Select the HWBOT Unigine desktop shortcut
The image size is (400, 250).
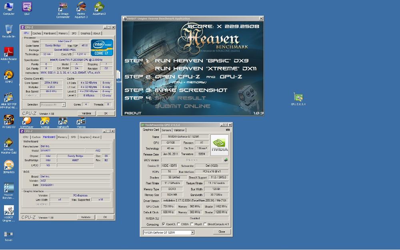pos(9,214)
